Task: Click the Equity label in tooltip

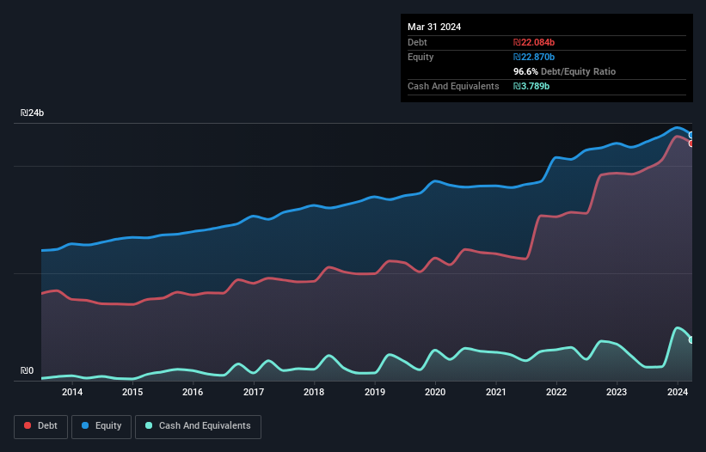Action: tap(421, 57)
